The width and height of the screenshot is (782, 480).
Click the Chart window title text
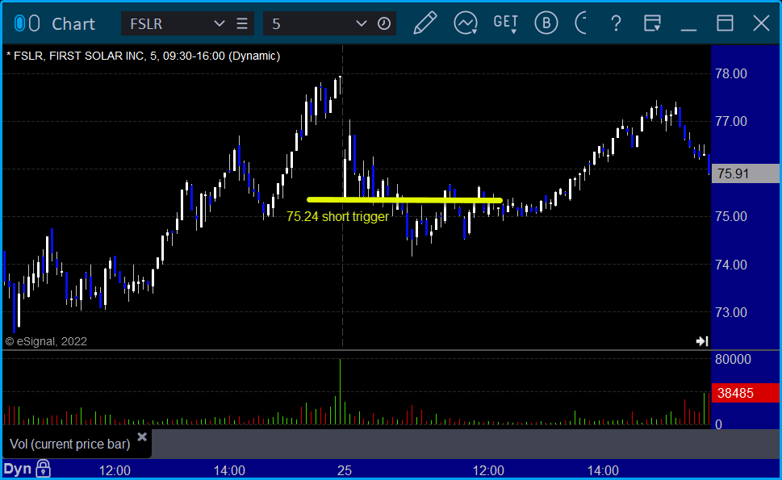[73, 24]
